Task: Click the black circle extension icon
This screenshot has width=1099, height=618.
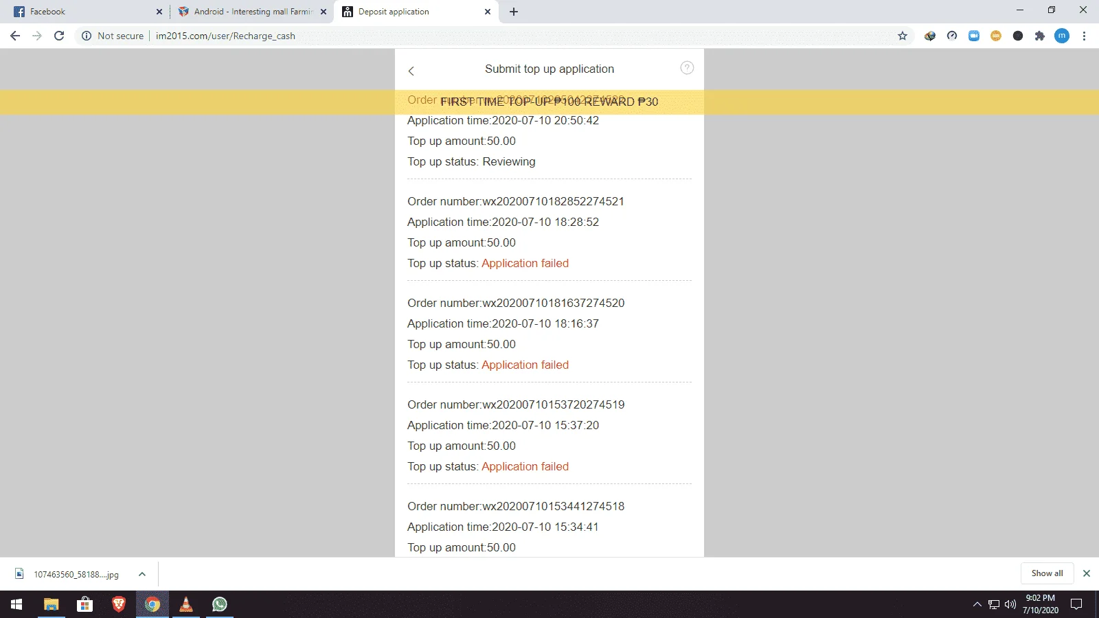Action: pyautogui.click(x=1018, y=36)
